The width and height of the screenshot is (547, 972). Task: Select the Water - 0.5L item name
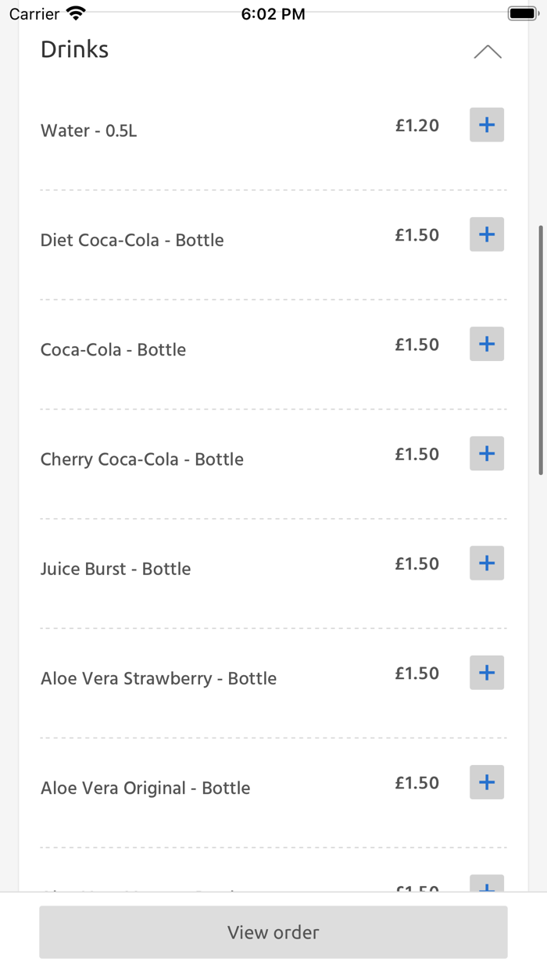[88, 130]
